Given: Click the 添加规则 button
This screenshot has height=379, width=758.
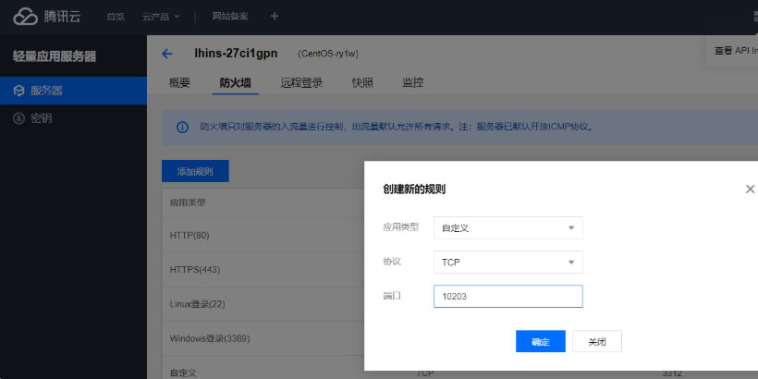Looking at the screenshot, I should pos(195,171).
